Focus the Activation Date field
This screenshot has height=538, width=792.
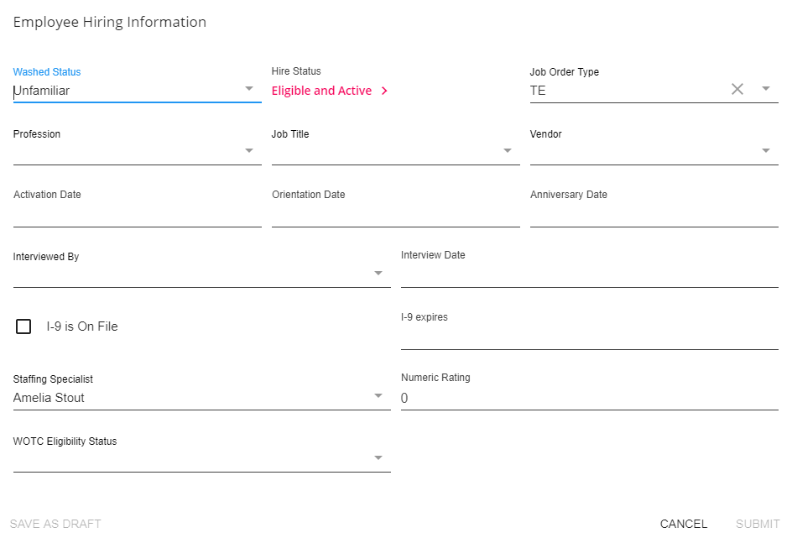[137, 213]
